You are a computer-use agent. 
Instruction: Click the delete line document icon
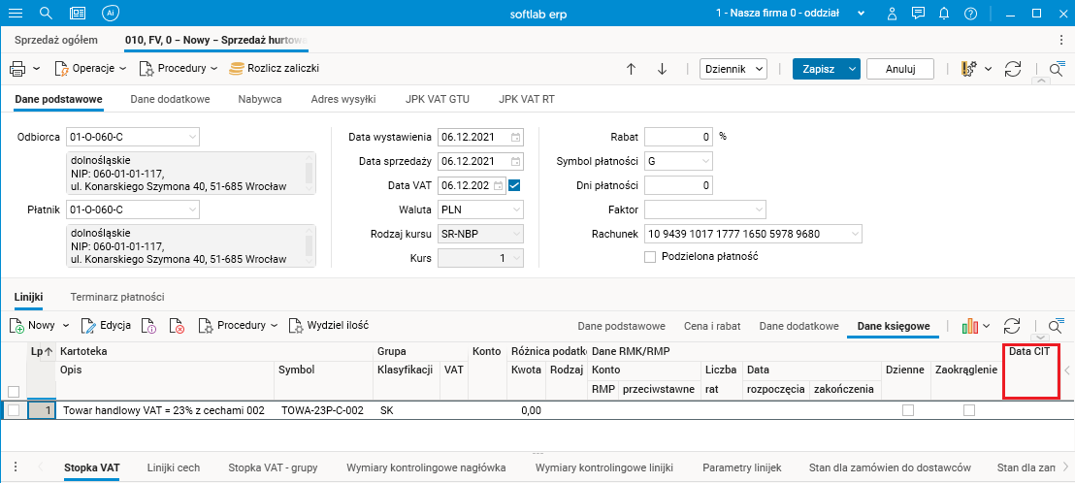pyautogui.click(x=177, y=326)
